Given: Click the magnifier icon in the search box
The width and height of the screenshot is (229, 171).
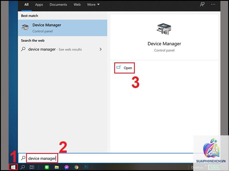Looking at the screenshot, I should [23, 158].
